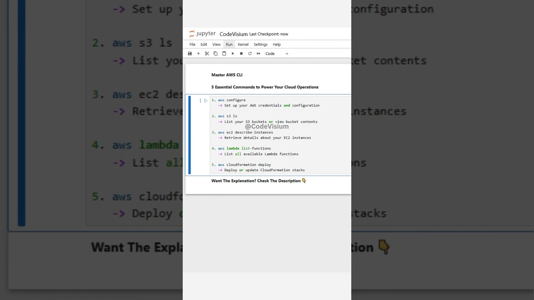
Task: Select the Want The Explanation text
Action: 259,181
